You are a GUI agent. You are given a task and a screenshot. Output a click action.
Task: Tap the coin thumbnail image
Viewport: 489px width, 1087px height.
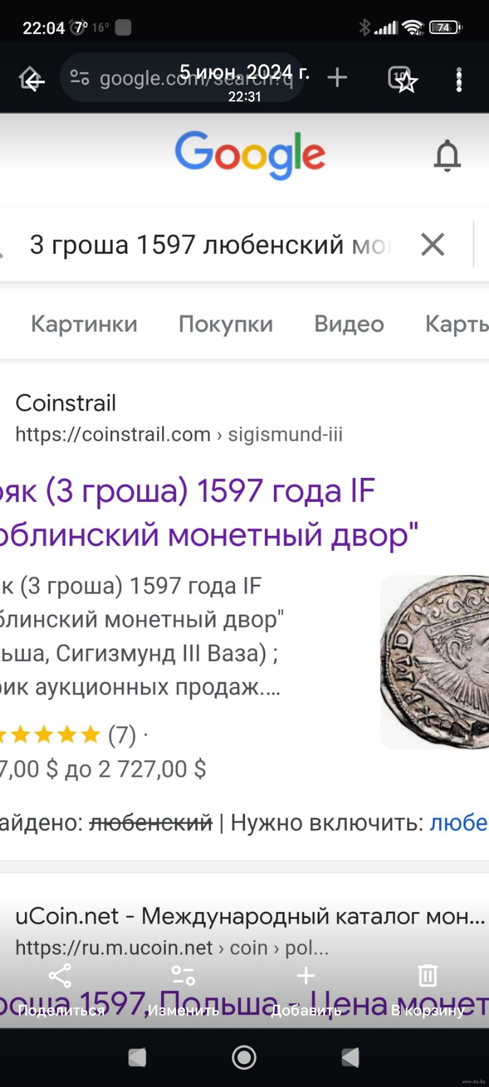pyautogui.click(x=436, y=662)
